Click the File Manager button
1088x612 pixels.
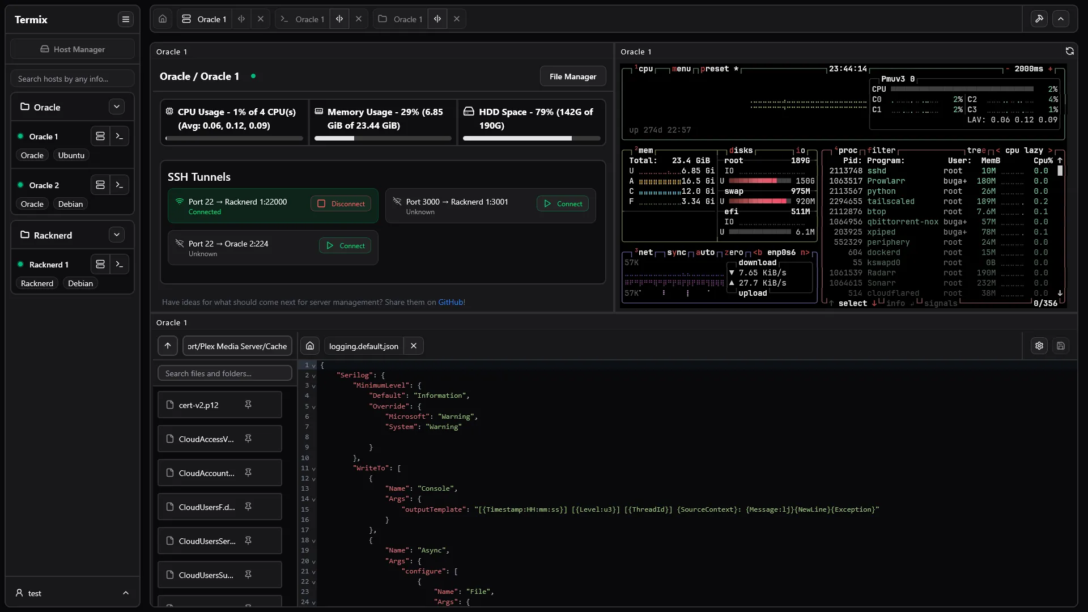point(573,76)
